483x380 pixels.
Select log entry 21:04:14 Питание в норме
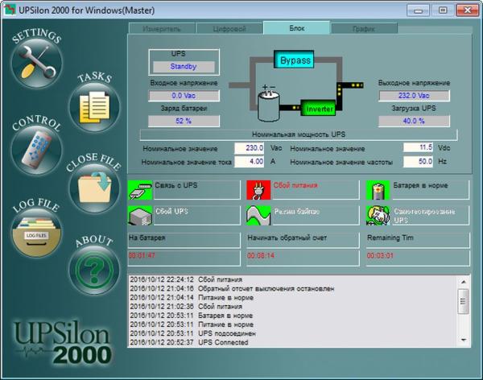(x=293, y=298)
